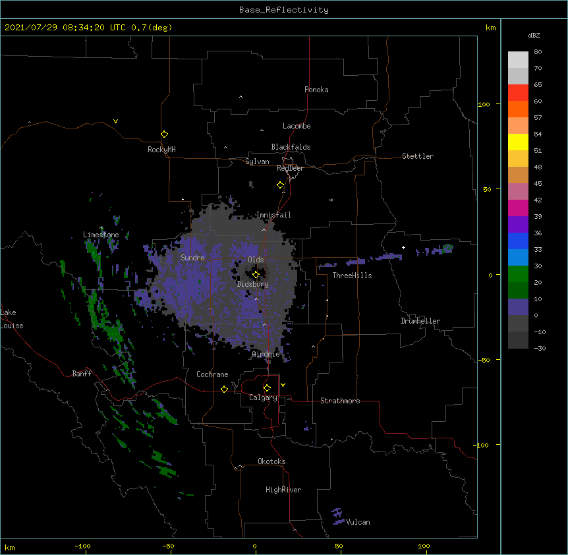Pick the yellow 54-51 dBZ legend swatch

[518, 142]
